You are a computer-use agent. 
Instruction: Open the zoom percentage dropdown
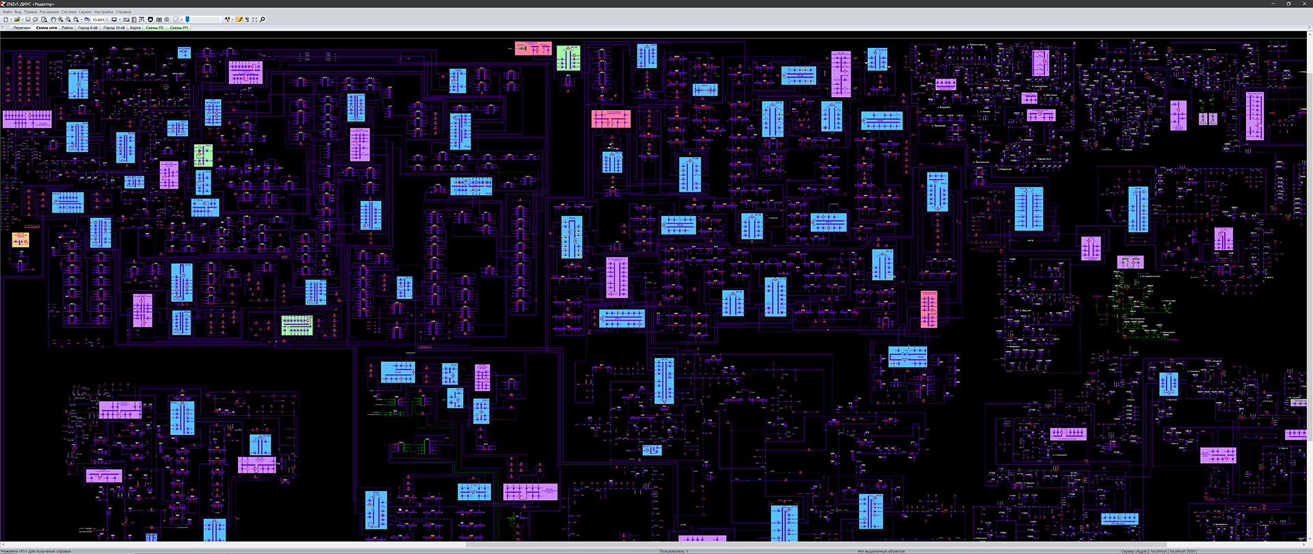pos(107,20)
